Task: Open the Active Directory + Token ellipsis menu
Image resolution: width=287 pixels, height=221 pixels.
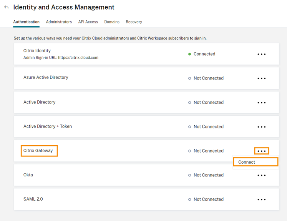Action: [262, 127]
